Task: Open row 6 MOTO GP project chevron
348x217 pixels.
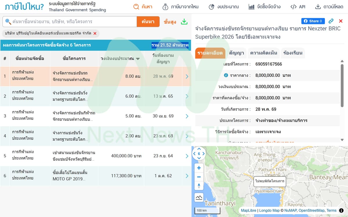Action: pyautogui.click(x=187, y=176)
